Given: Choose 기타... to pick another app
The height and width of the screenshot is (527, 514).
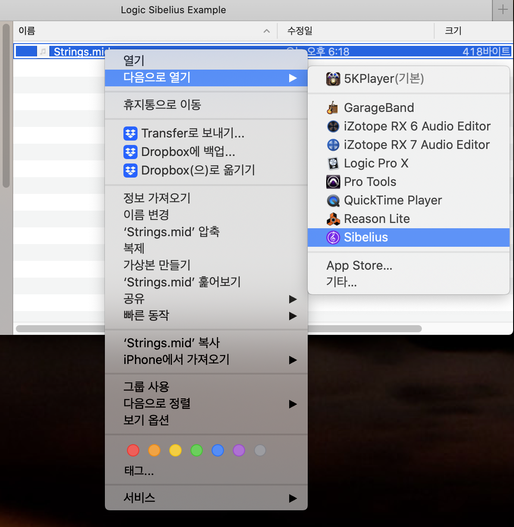Looking at the screenshot, I should coord(409,282).
